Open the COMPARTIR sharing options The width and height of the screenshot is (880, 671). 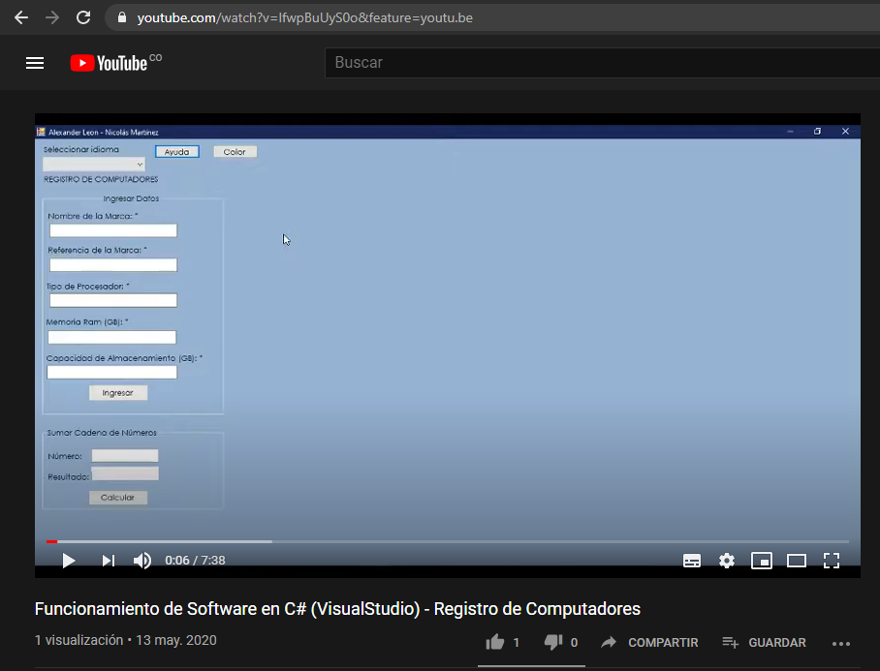coord(649,642)
